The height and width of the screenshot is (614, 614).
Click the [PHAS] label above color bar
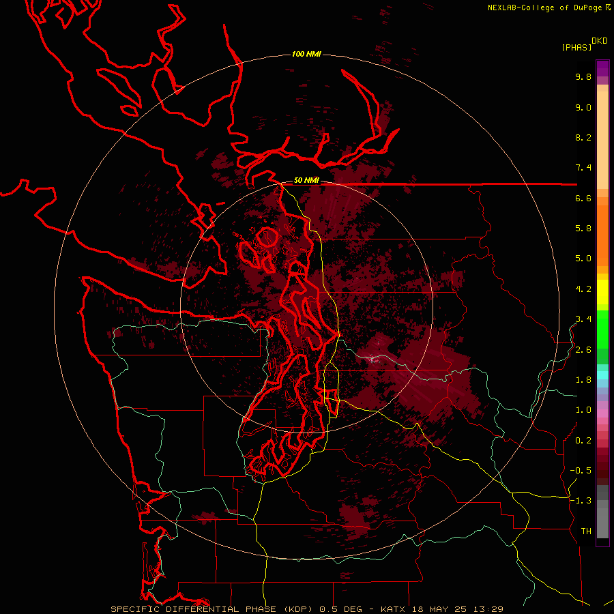pos(576,47)
